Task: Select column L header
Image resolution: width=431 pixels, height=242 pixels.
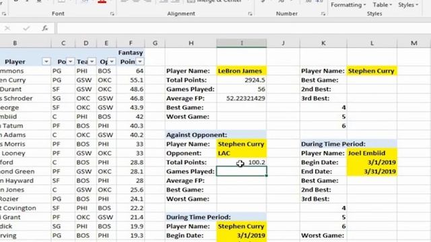Action: pos(372,43)
